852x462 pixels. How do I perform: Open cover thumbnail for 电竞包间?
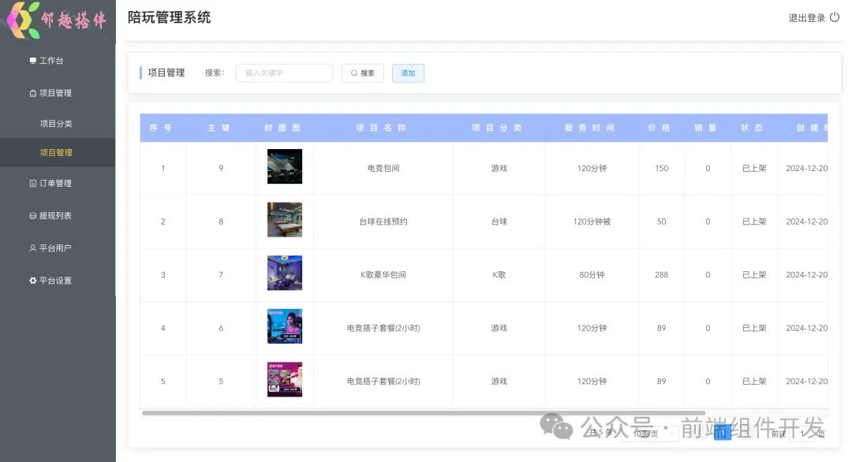(285, 166)
